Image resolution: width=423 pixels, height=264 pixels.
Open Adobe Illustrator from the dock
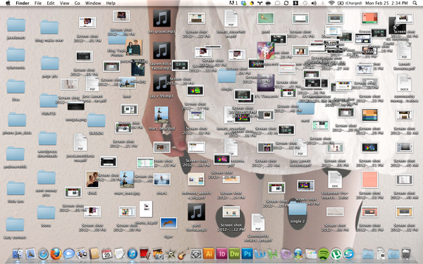209,253
